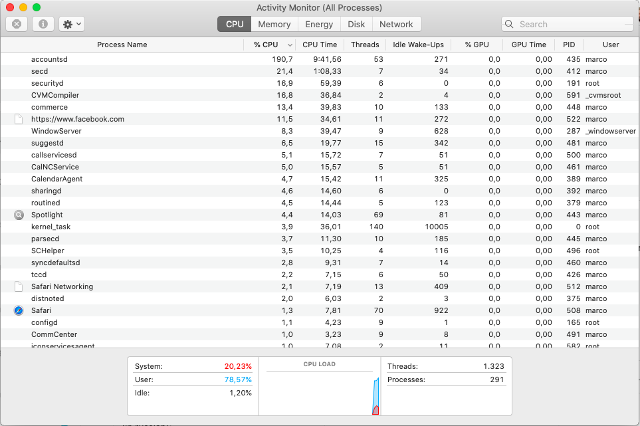Image resolution: width=640 pixels, height=426 pixels.
Task: Open the Energy tab
Action: coord(319,24)
